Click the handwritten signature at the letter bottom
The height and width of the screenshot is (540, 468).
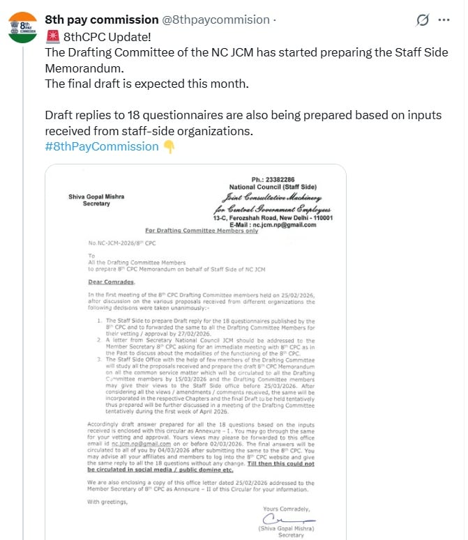click(278, 520)
